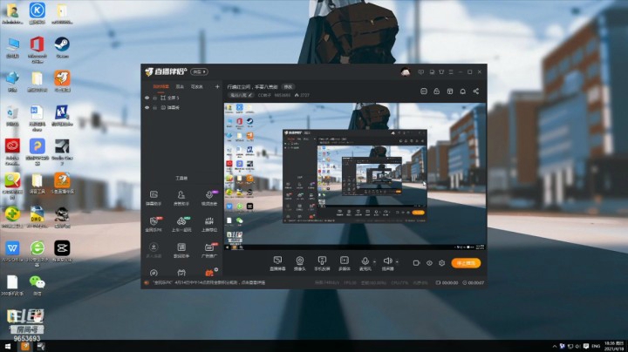The image size is (628, 352).
Task: Toggle the padlock icon above the preview
Action: click(x=437, y=91)
